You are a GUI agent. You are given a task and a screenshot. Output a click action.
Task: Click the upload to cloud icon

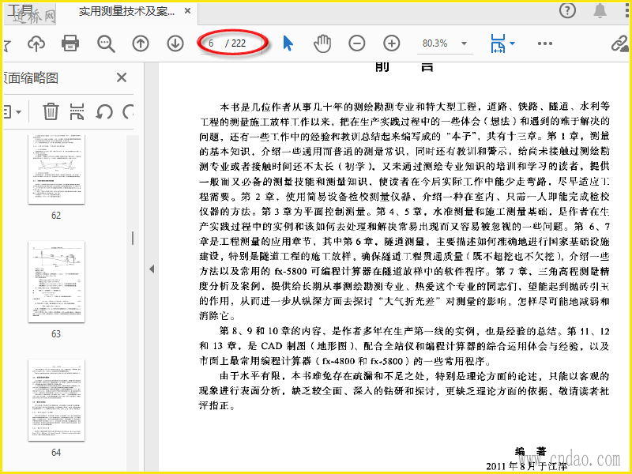[36, 43]
